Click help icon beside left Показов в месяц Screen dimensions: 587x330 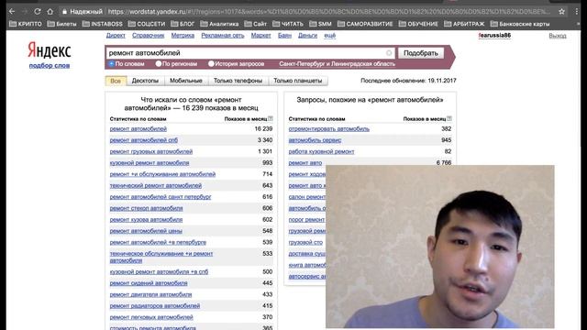pos(271,118)
